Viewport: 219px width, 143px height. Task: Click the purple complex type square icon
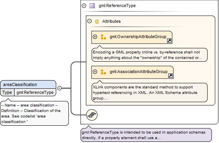[92, 6]
